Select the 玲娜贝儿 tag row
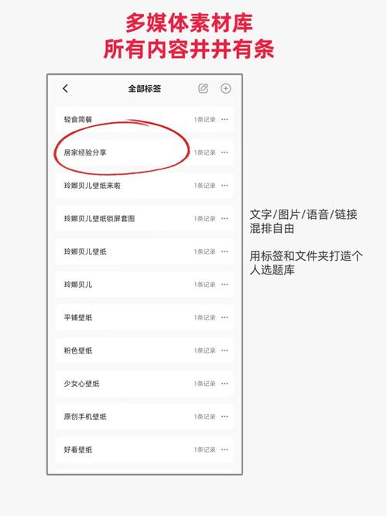 pyautogui.click(x=145, y=285)
